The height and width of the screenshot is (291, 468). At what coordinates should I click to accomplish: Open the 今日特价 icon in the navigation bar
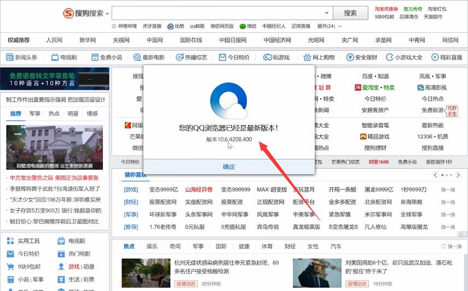coord(222,57)
